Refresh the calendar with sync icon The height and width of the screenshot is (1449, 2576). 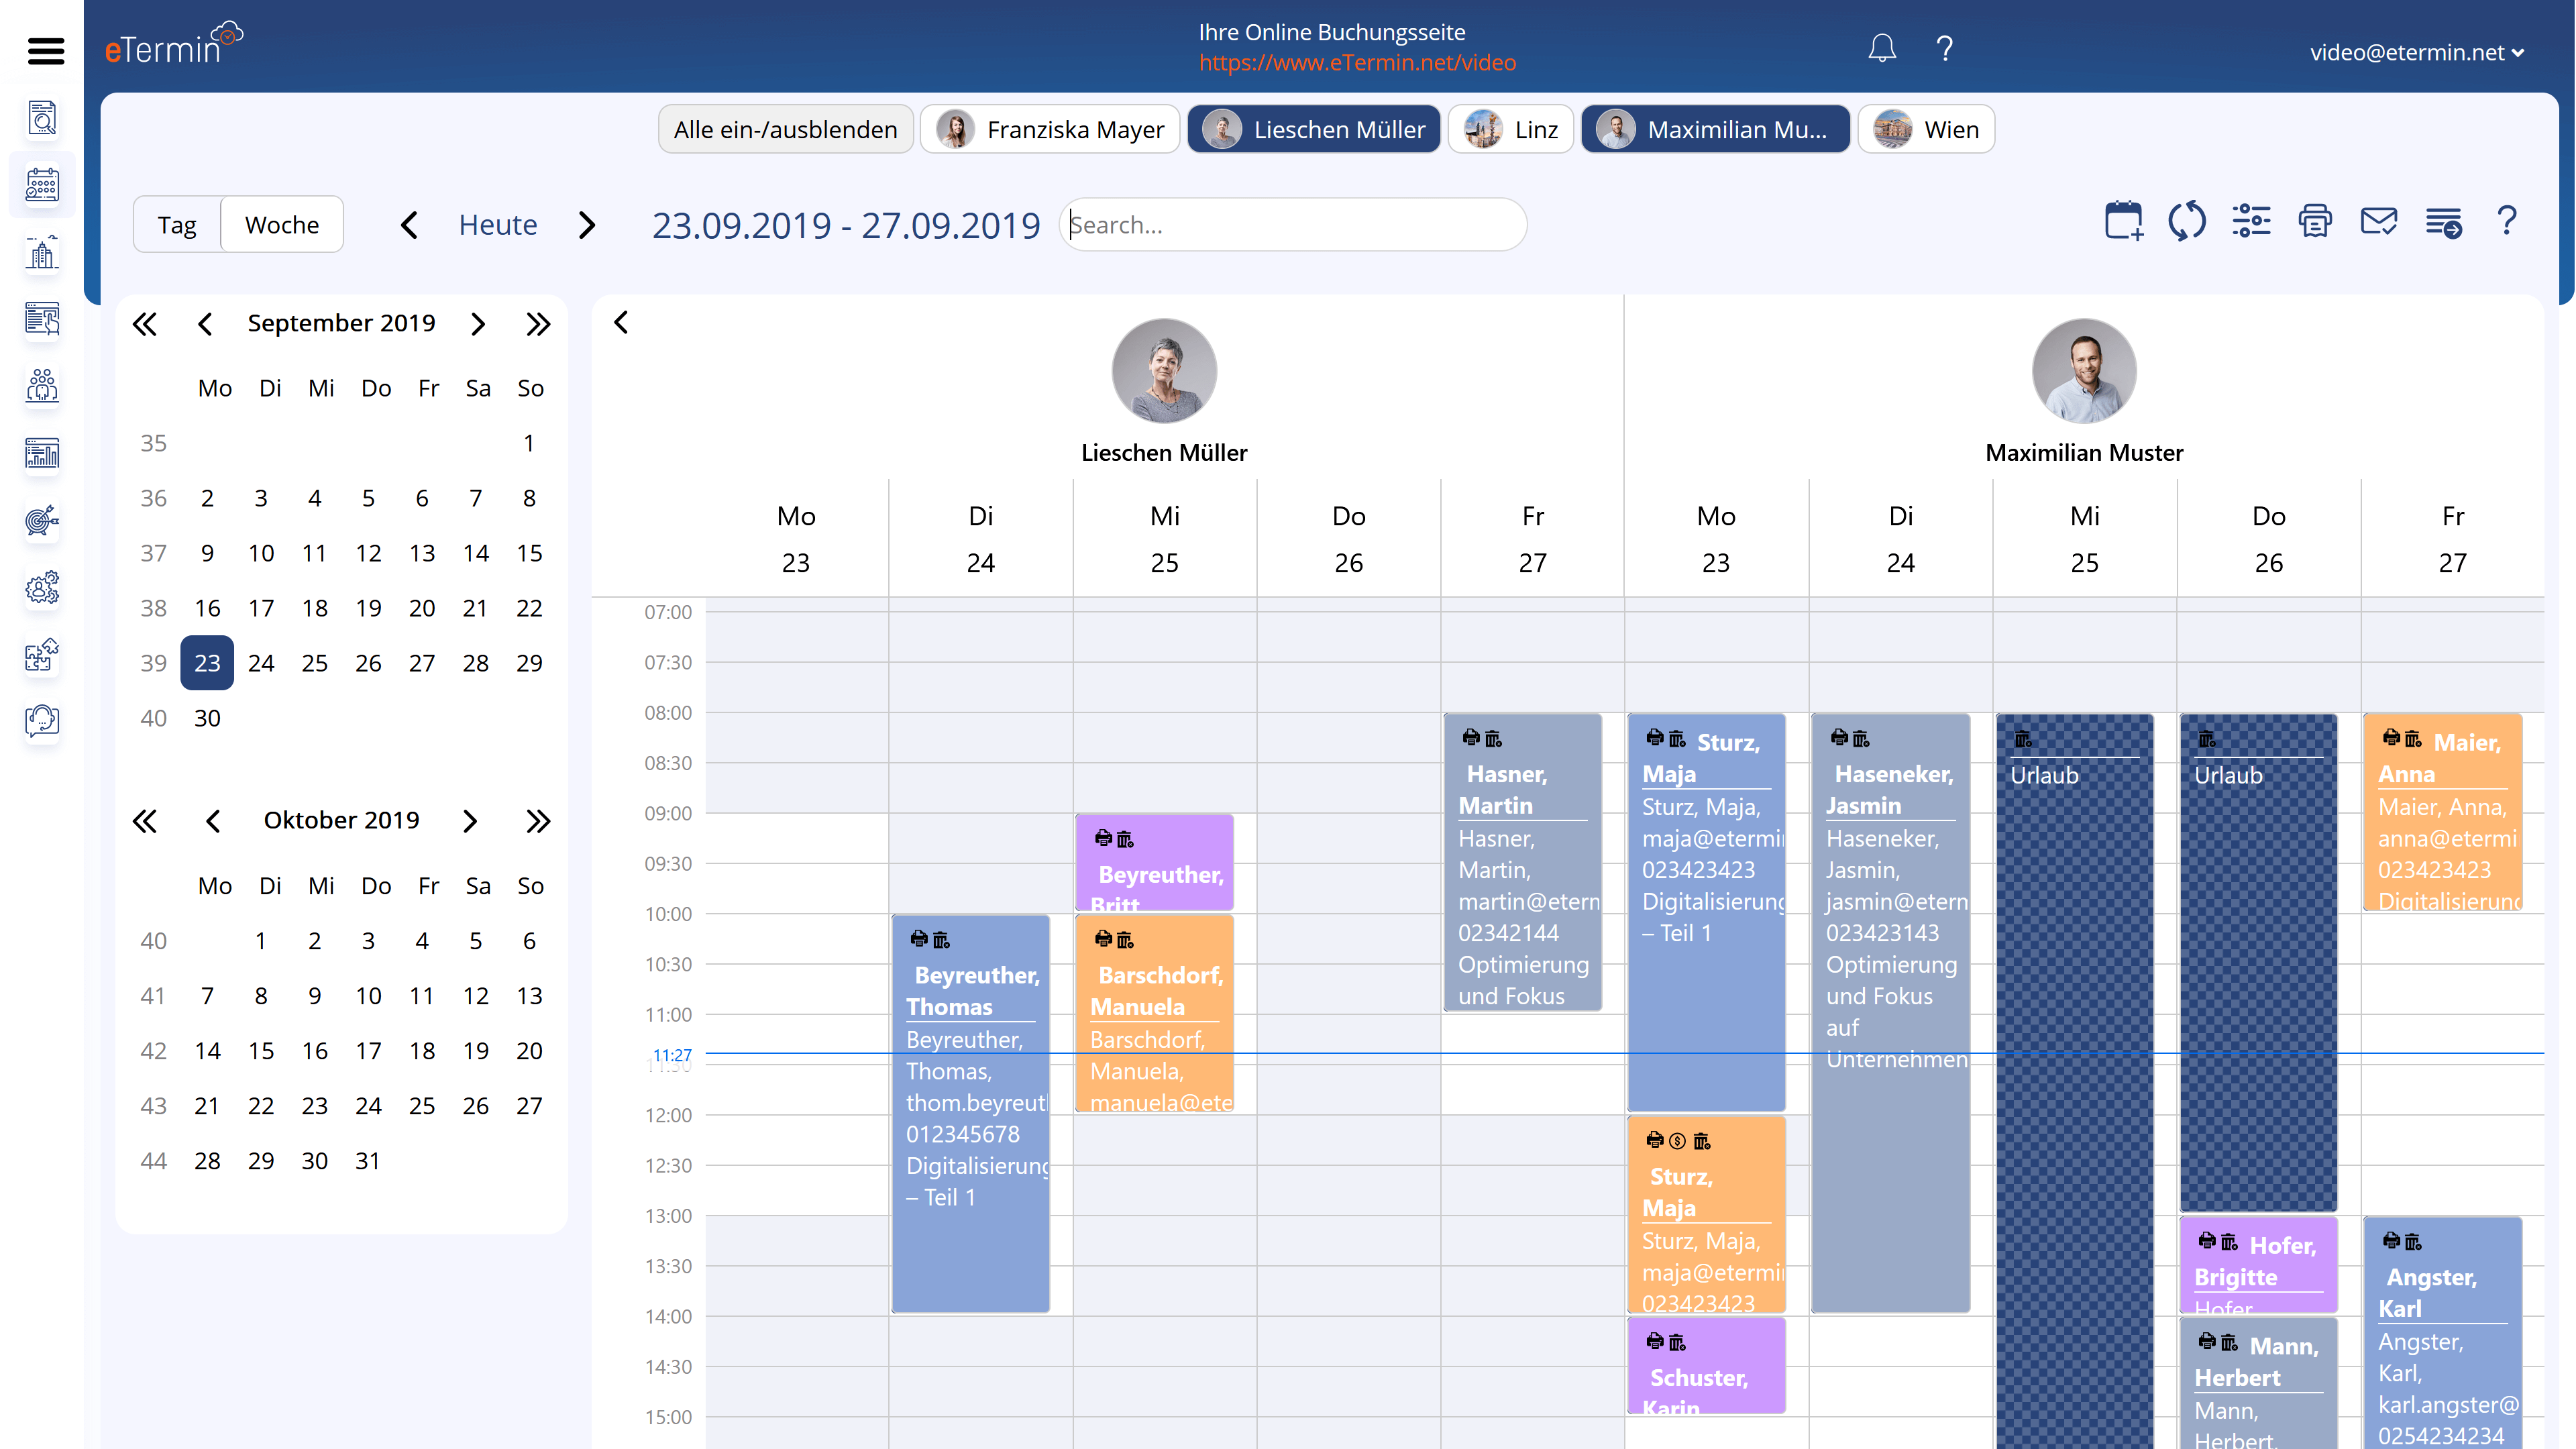coord(2187,221)
